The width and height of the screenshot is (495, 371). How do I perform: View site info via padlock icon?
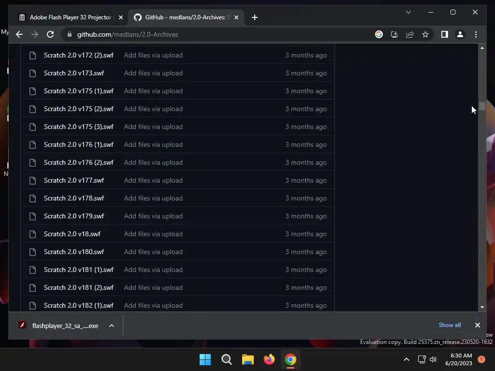(x=70, y=34)
